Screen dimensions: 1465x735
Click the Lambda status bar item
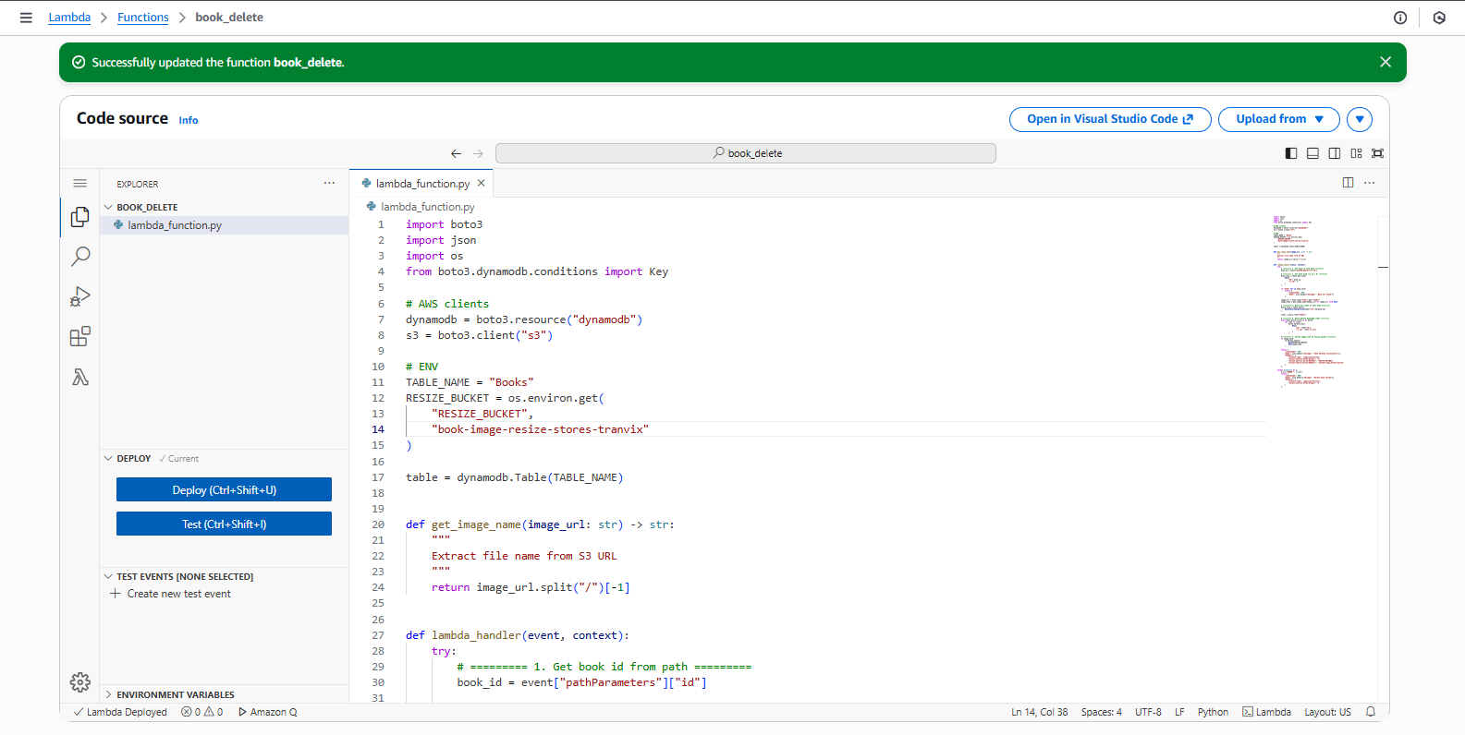pyautogui.click(x=1266, y=712)
